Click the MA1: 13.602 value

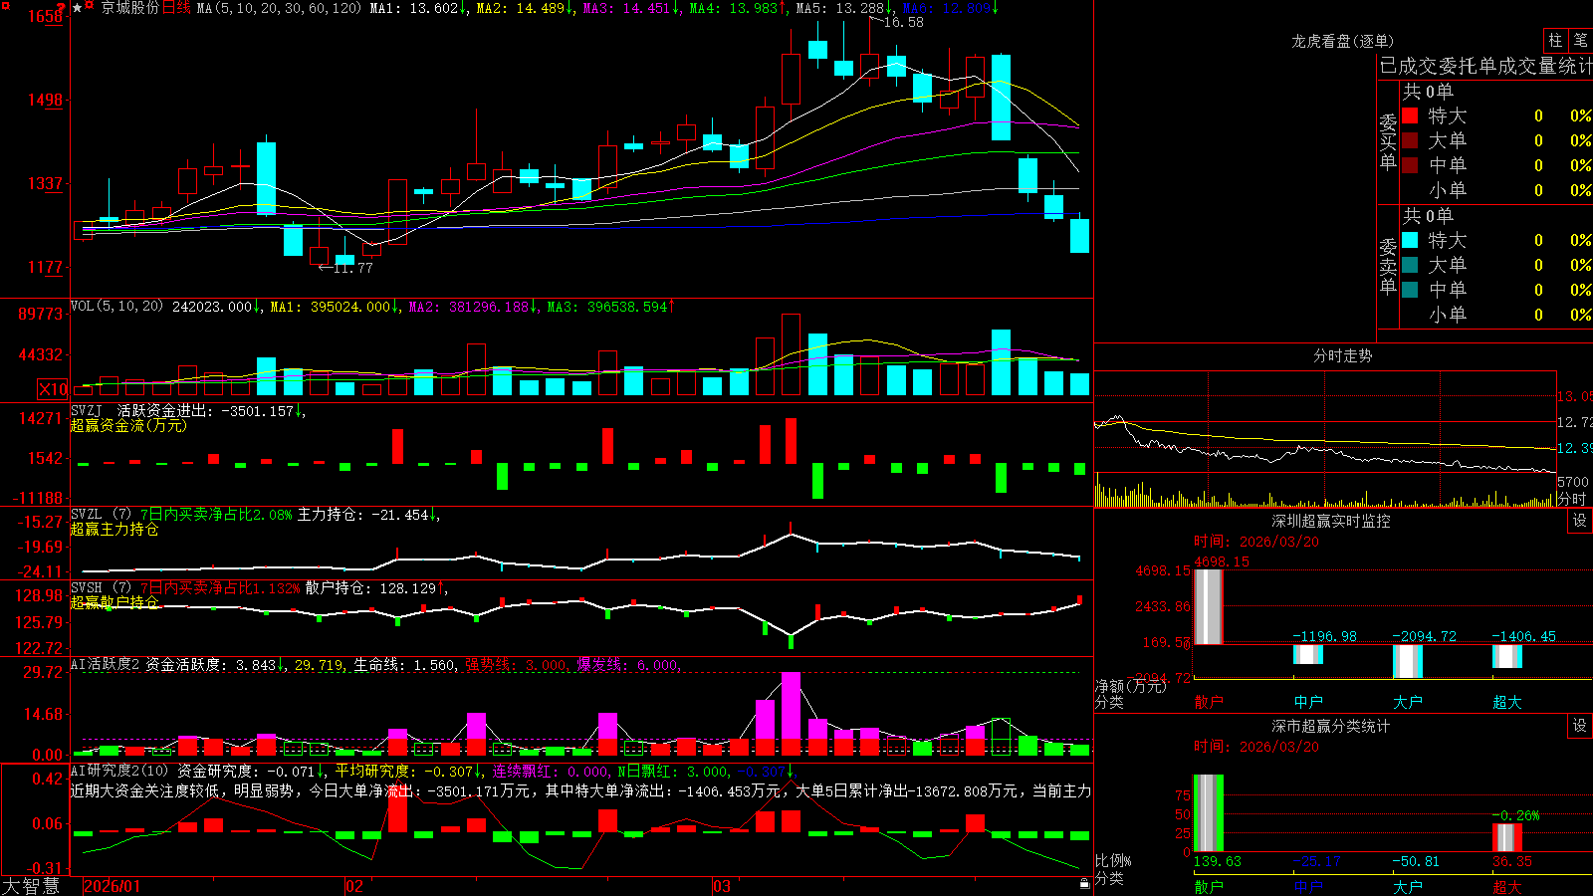coord(414,8)
